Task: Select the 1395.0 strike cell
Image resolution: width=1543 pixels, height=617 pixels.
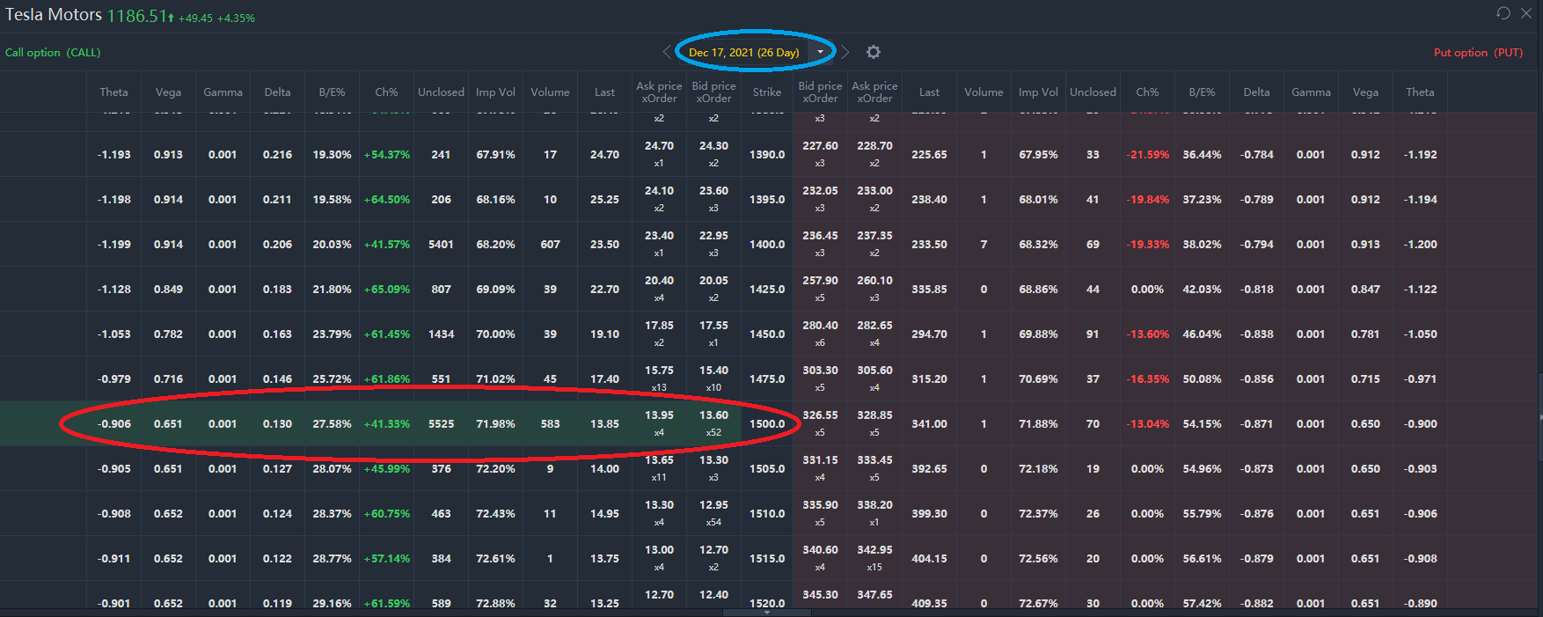Action: coord(767,200)
